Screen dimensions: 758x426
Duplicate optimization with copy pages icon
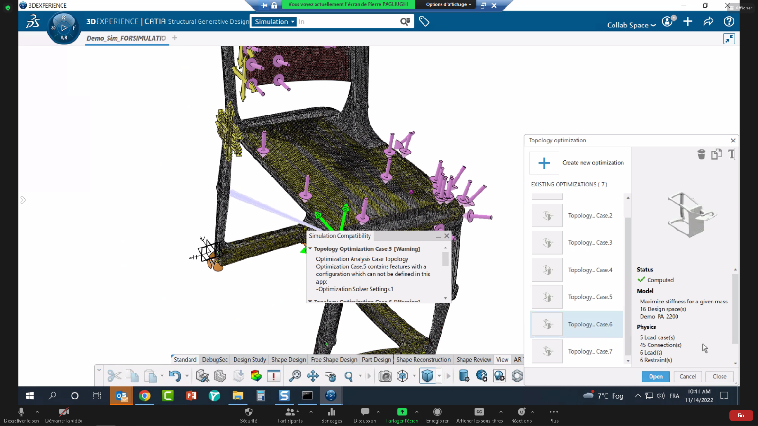click(x=716, y=154)
